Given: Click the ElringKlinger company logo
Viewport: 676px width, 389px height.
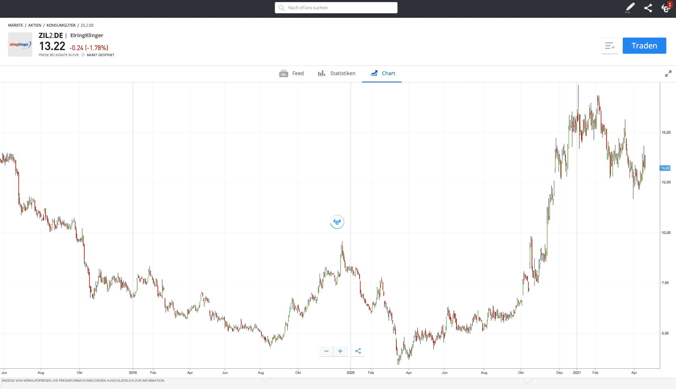Looking at the screenshot, I should coord(20,44).
